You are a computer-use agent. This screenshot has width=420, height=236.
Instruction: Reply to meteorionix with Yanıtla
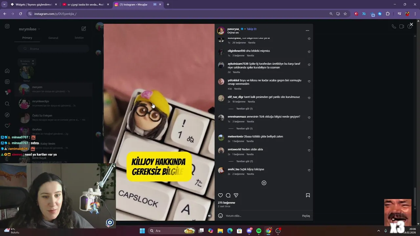click(250, 141)
